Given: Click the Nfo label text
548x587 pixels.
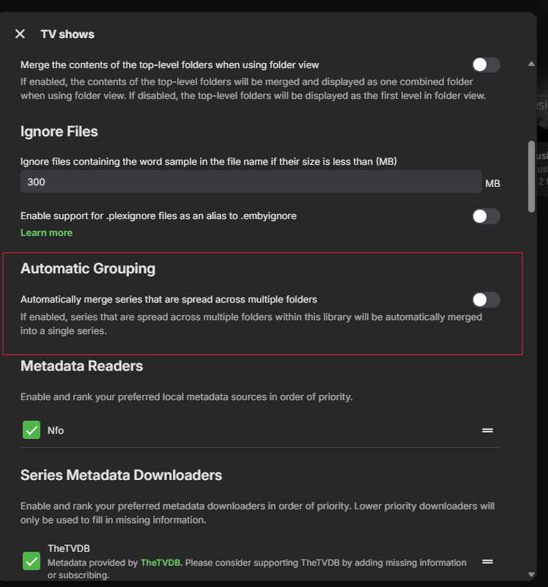Looking at the screenshot, I should 56,430.
